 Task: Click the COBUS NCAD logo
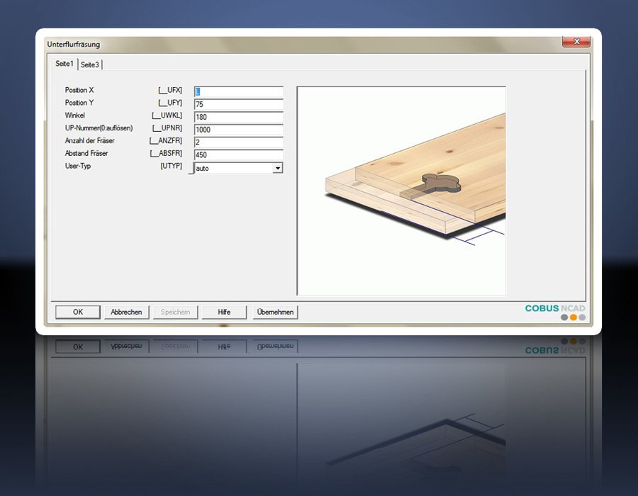click(x=555, y=312)
